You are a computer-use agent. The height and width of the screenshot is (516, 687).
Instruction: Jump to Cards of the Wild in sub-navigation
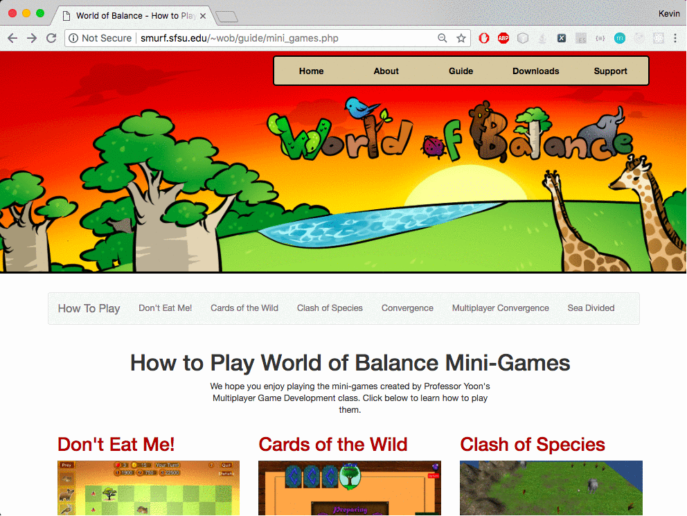point(244,308)
